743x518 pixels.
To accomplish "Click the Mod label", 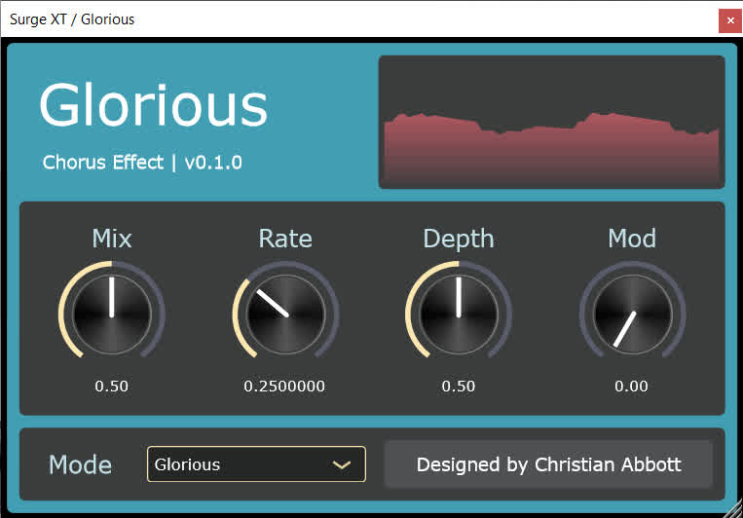I will [632, 239].
